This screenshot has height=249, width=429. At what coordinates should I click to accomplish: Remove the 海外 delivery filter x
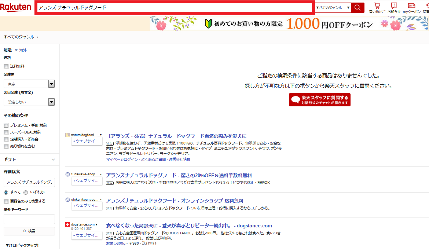tap(16, 50)
